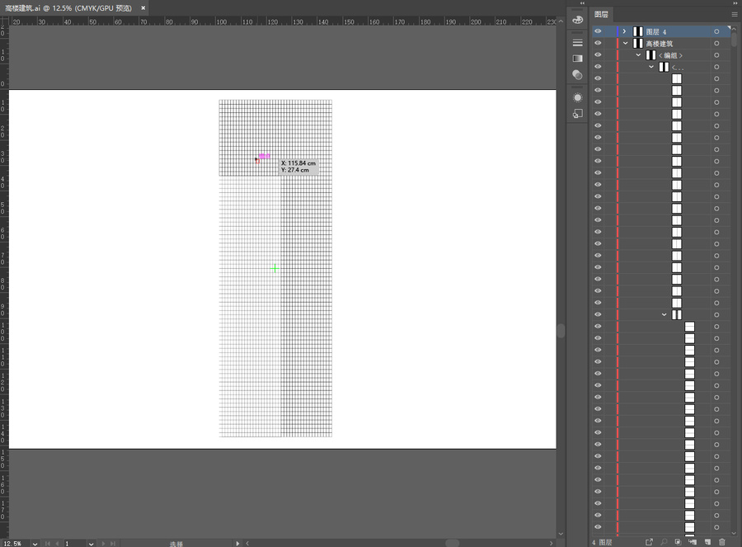This screenshot has height=547, width=742.
Task: Open the Color panel palette icon
Action: (x=577, y=20)
